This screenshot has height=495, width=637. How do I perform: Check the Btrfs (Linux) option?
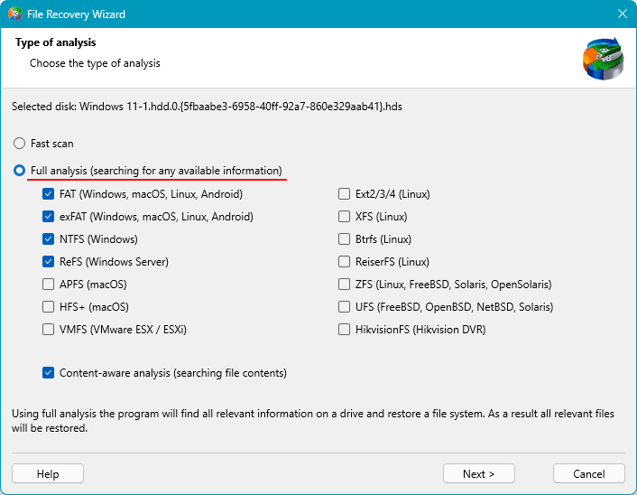point(344,239)
